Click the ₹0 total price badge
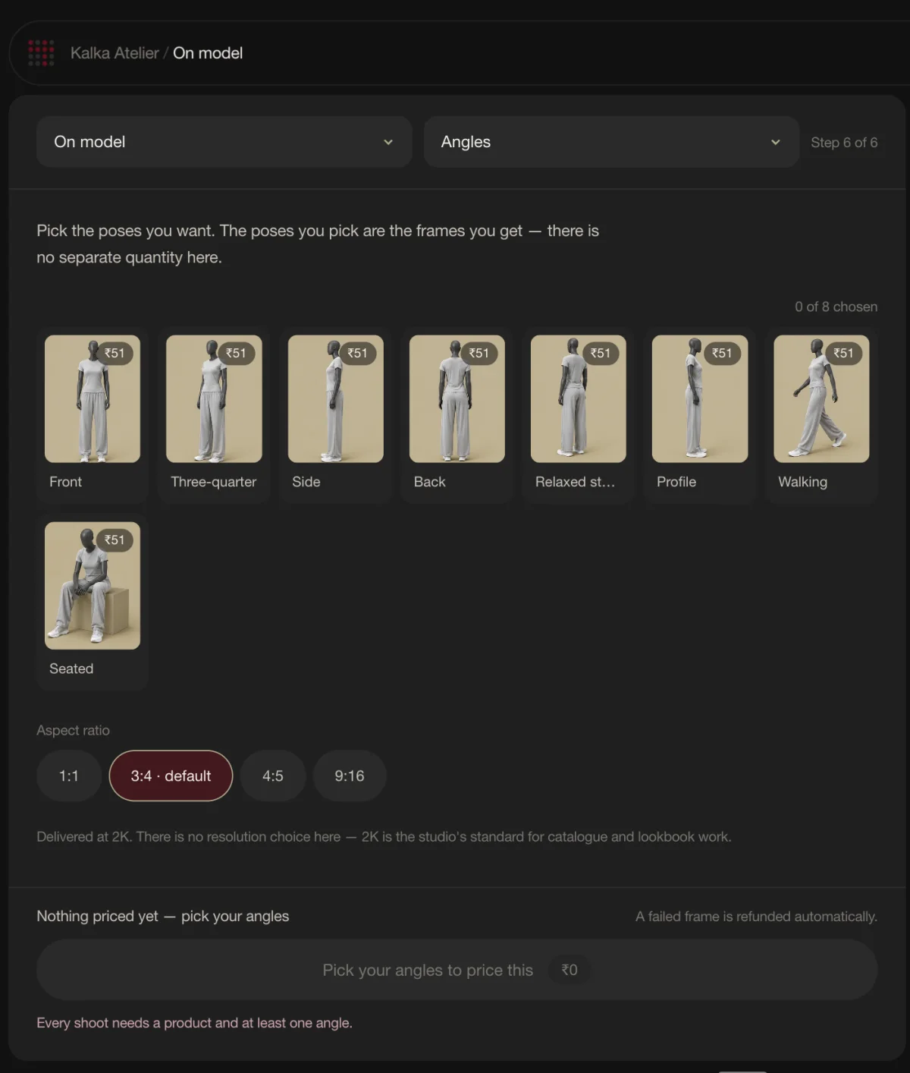 coord(570,970)
